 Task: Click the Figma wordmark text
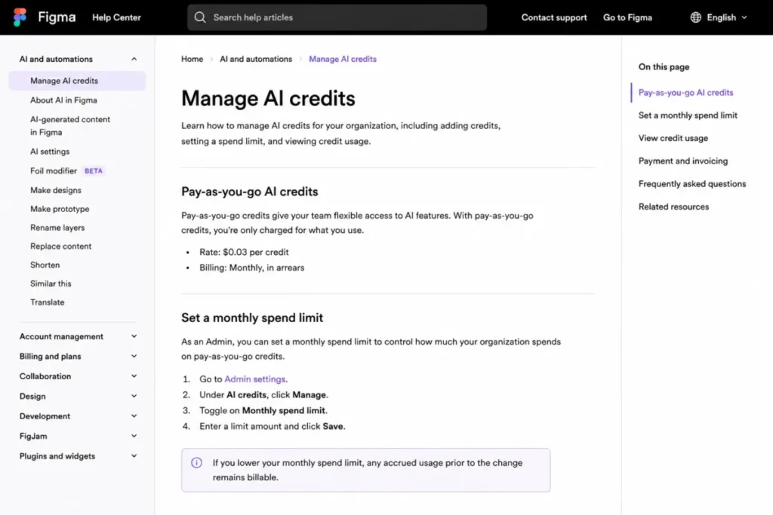[57, 17]
